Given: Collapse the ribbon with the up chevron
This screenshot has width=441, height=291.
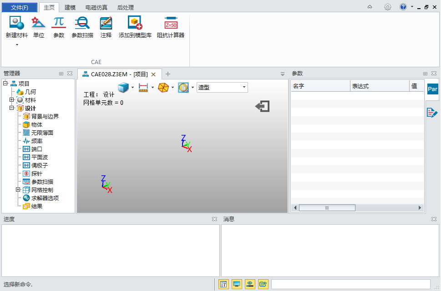Looking at the screenshot, I should [370, 7].
